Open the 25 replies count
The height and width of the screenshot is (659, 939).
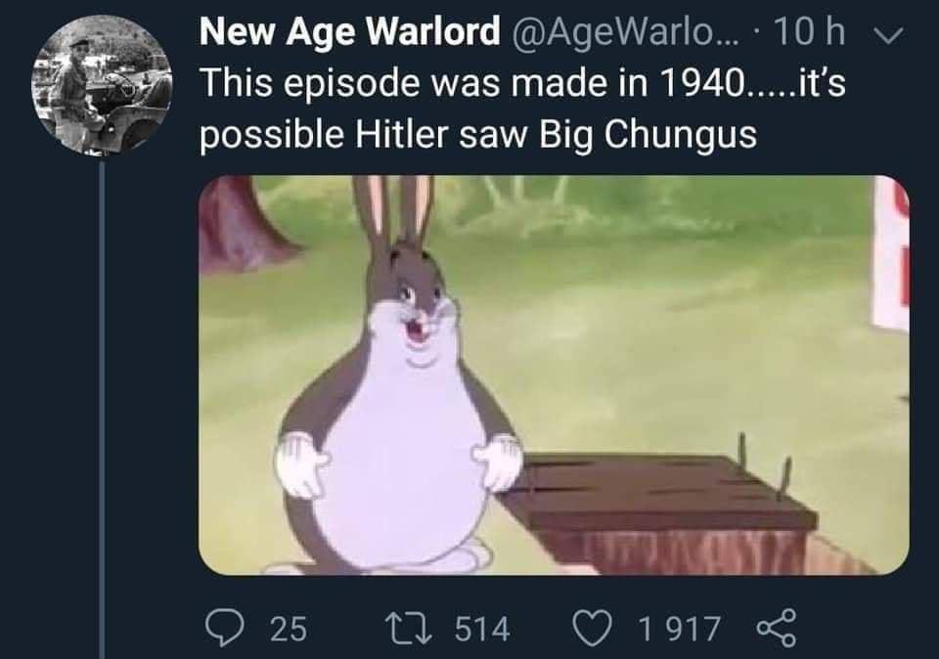(x=289, y=629)
